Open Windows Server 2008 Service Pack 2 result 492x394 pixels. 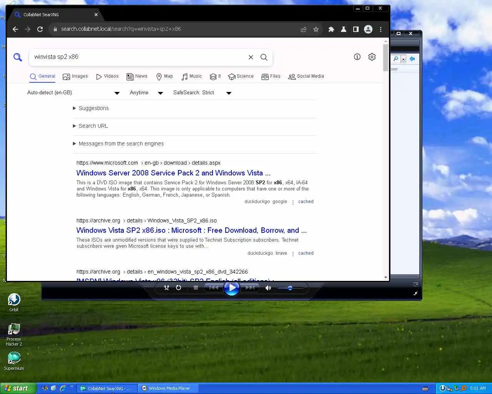pyautogui.click(x=173, y=173)
